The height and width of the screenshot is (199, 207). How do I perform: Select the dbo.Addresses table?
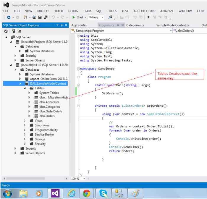(x=49, y=102)
